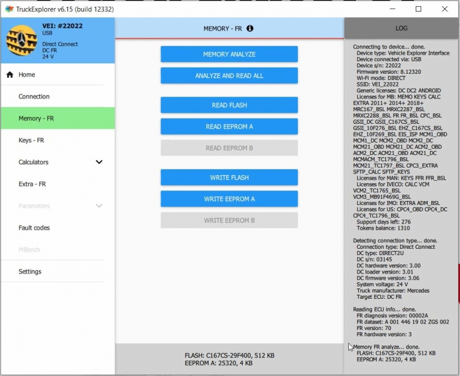Click 'Wi-Fi mode: DIRECT' log line

tap(381, 78)
